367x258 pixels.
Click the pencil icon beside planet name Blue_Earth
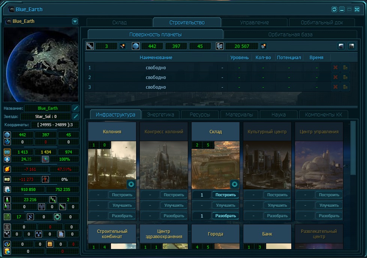[75, 108]
